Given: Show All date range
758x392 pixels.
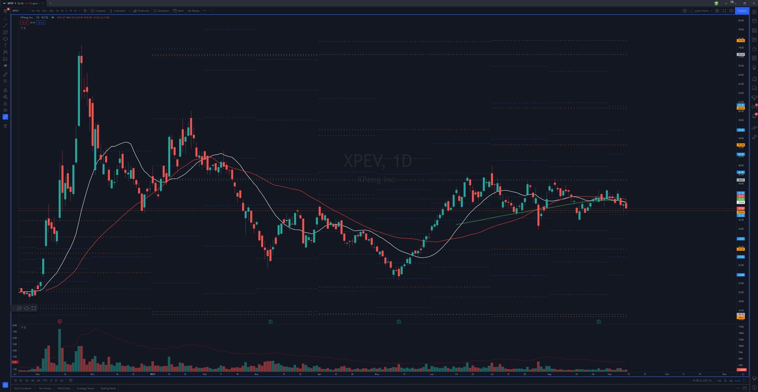Looking at the screenshot, I should (x=61, y=380).
